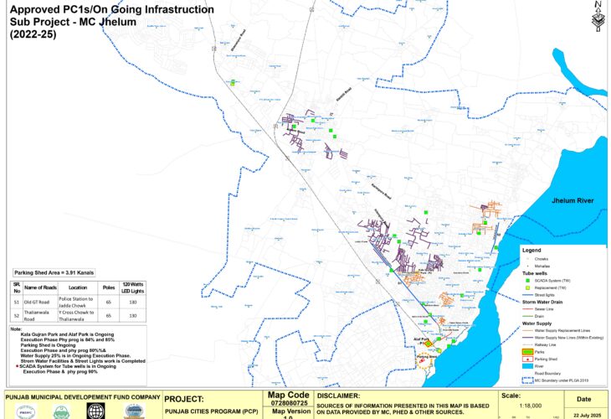The height and width of the screenshot is (419, 611).
Task: Select the Thalianwala Road table row
Action: pos(70,314)
